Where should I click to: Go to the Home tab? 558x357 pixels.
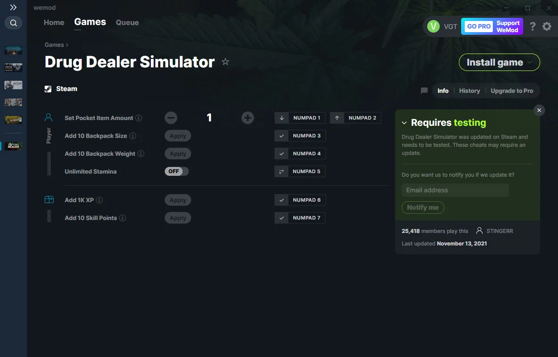point(54,22)
